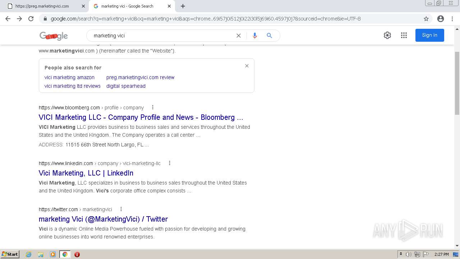This screenshot has width=460, height=259.
Task: Search for digital spearhead
Action: click(126, 86)
